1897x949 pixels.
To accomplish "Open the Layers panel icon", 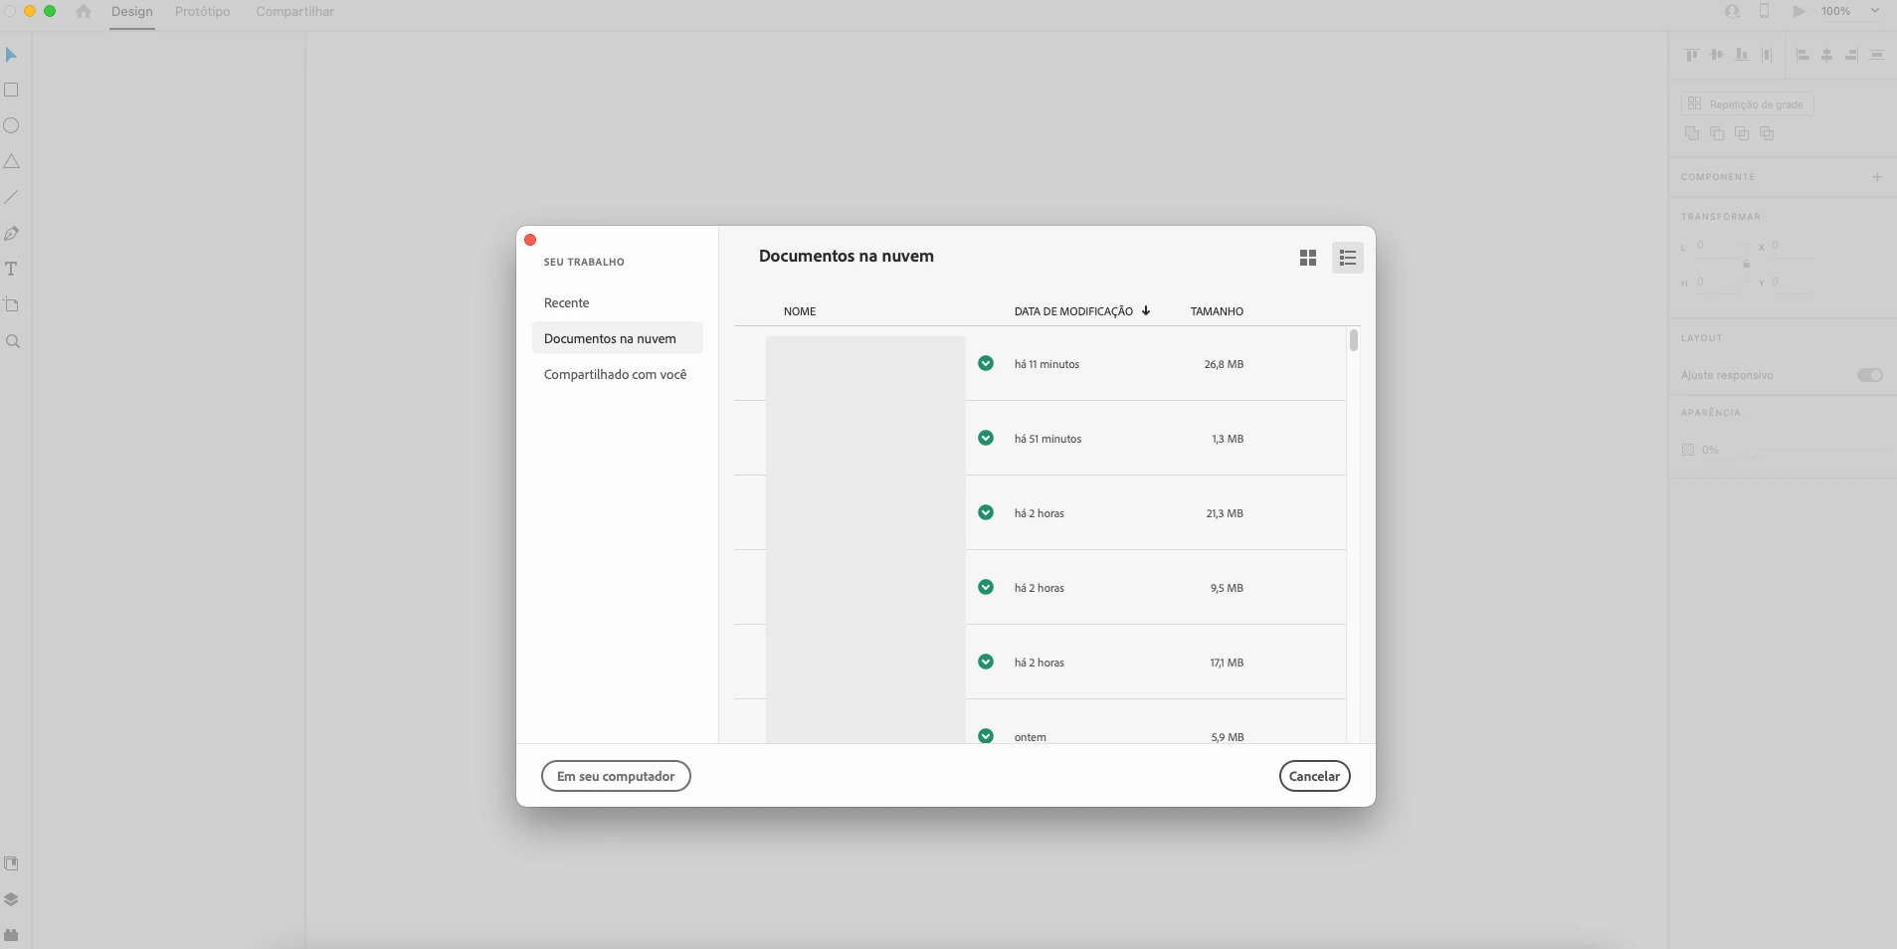I will [12, 899].
